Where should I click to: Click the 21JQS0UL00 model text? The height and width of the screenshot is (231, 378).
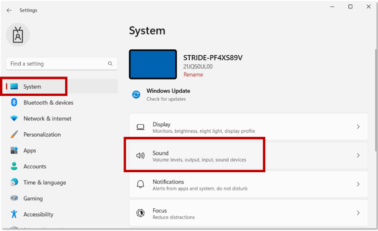(x=198, y=67)
